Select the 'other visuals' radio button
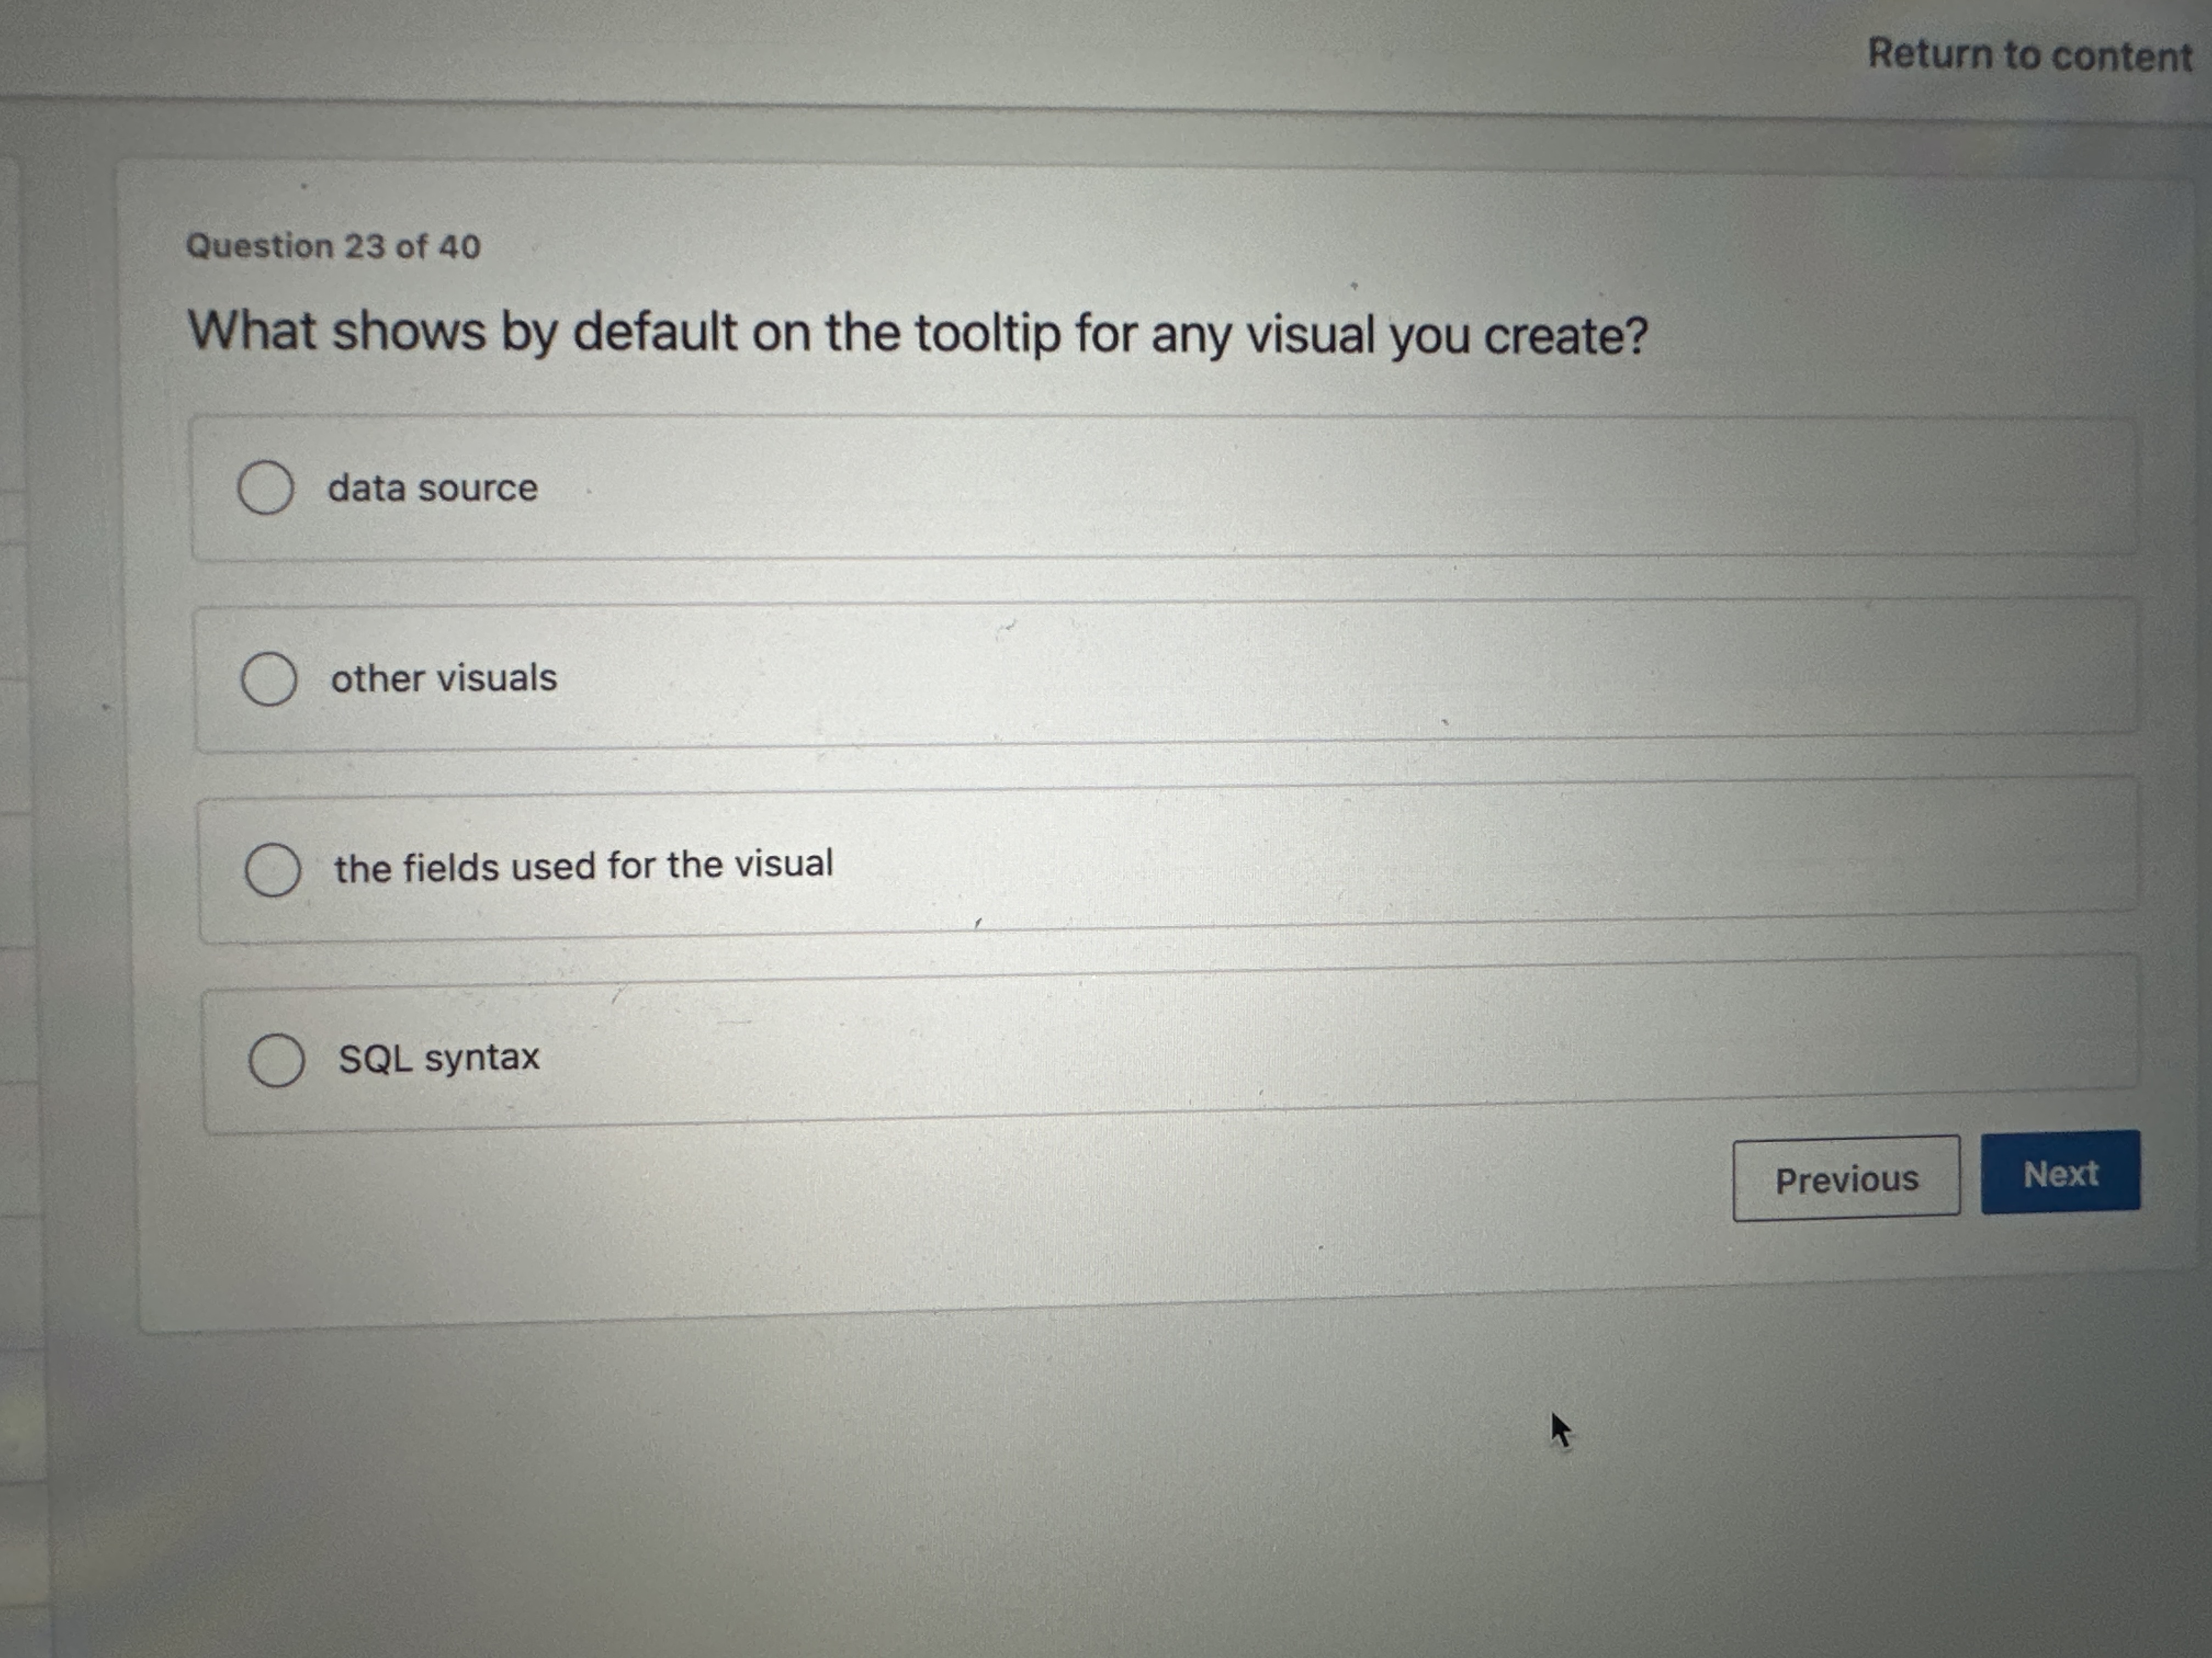The height and width of the screenshot is (1658, 2212). 268,679
